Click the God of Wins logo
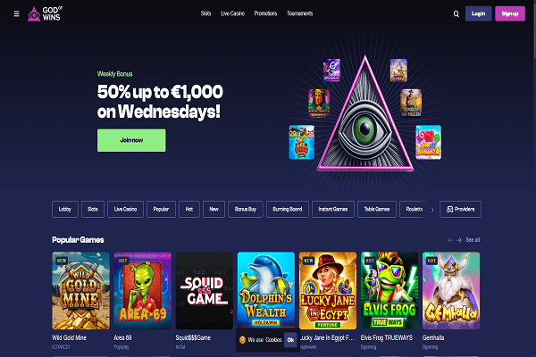Image resolution: width=536 pixels, height=357 pixels. (x=46, y=13)
